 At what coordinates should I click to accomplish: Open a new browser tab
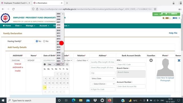tap(67, 3)
